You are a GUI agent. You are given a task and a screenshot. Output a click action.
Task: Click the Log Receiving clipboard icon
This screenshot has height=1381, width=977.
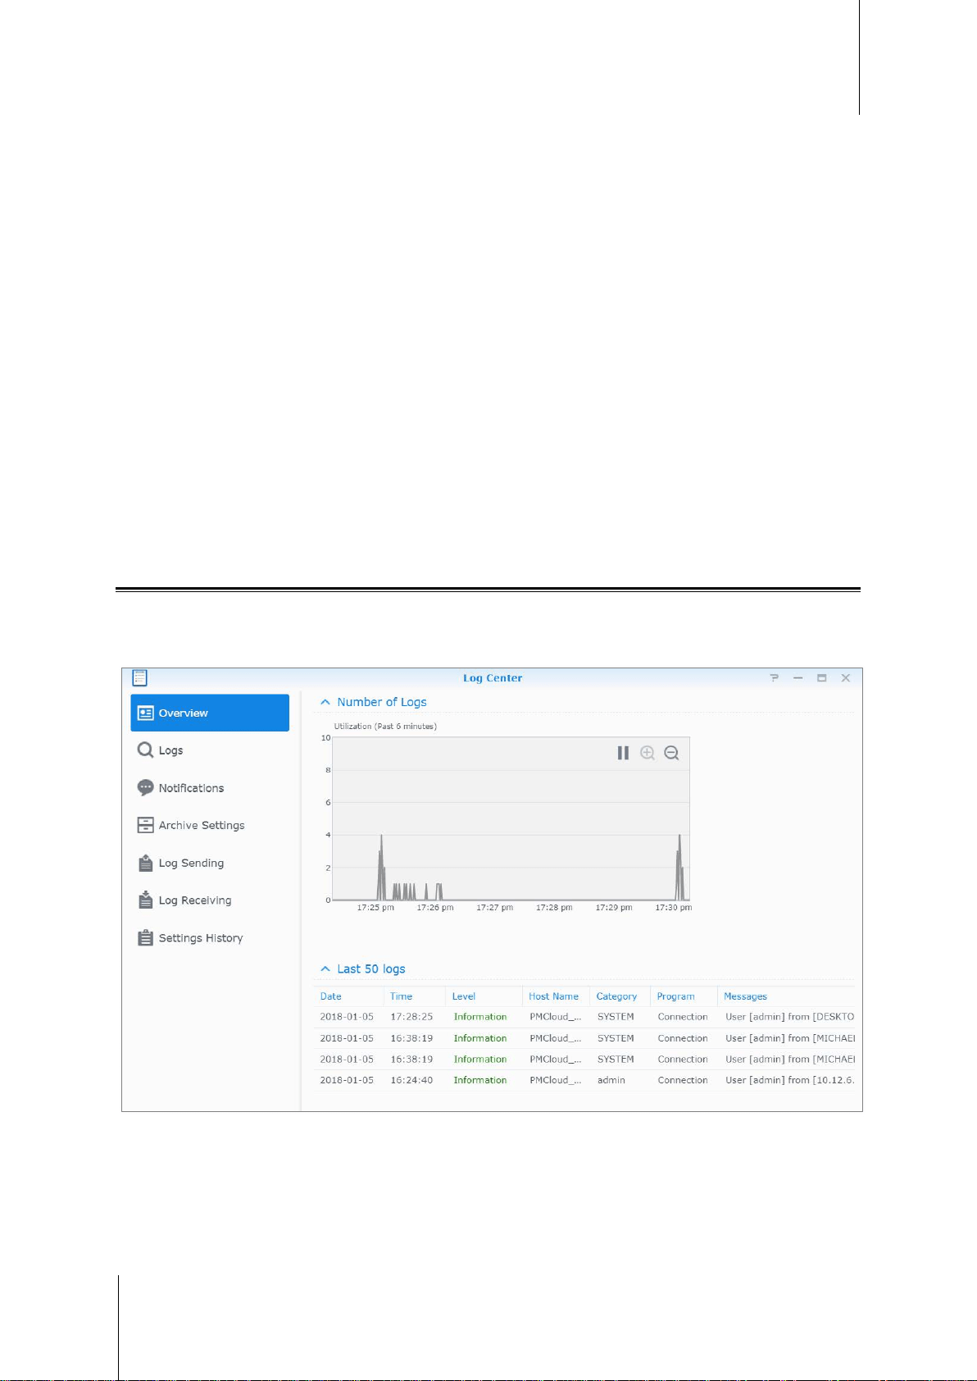145,900
